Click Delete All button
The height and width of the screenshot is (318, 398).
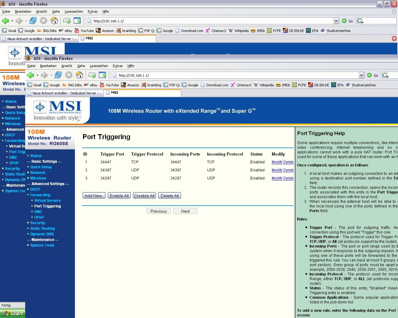169,195
